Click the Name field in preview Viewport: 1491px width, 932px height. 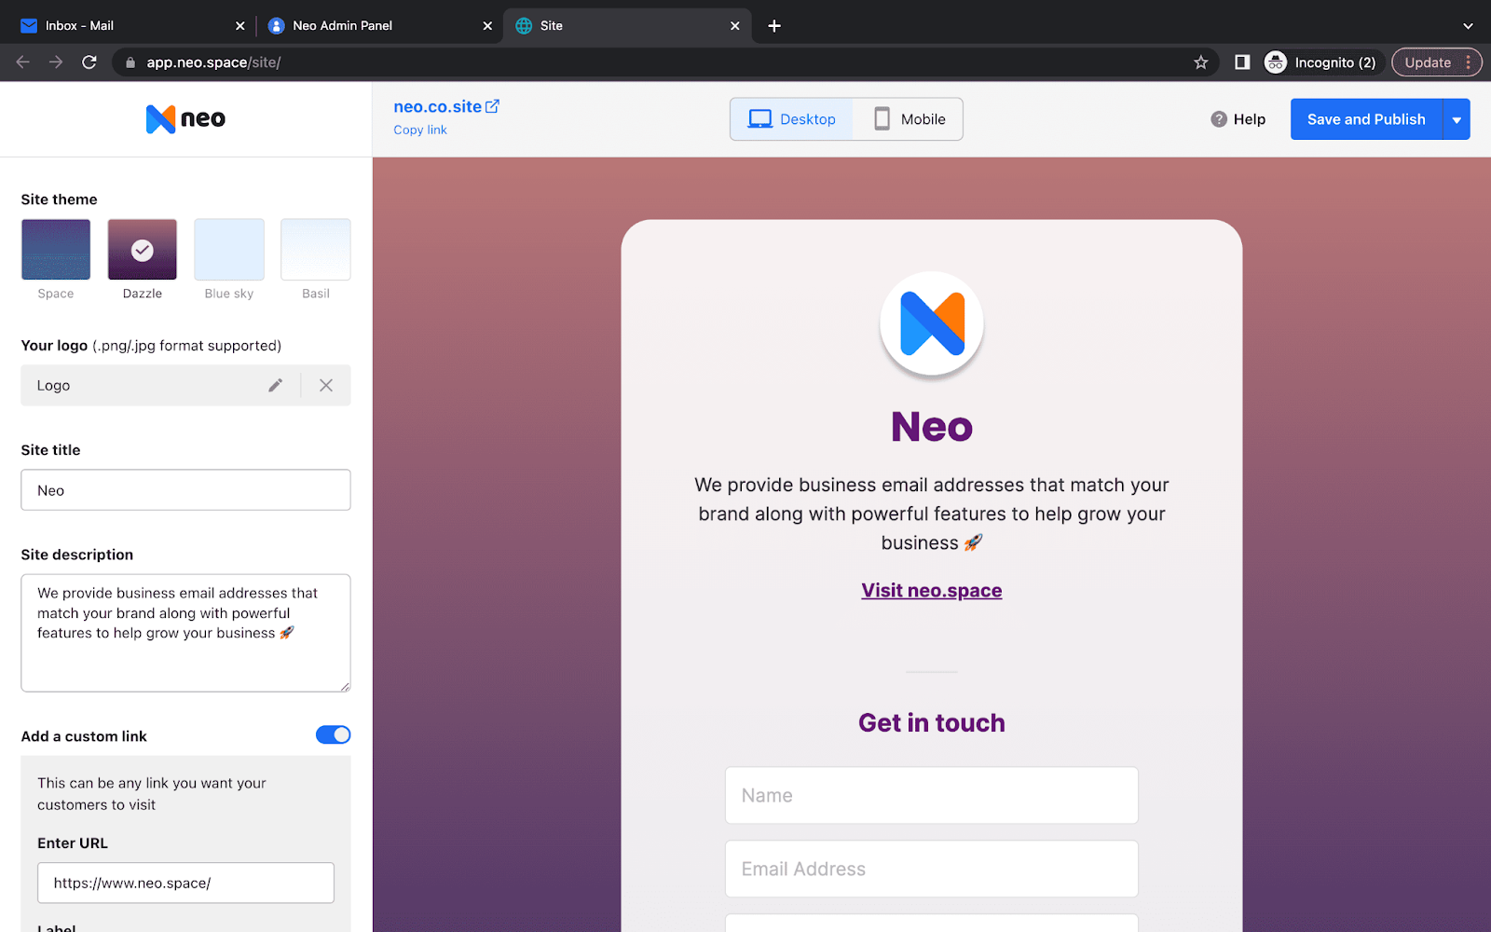pyautogui.click(x=932, y=795)
